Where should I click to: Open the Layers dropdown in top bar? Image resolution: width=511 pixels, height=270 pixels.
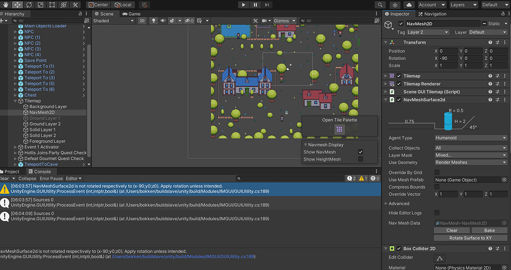462,5
